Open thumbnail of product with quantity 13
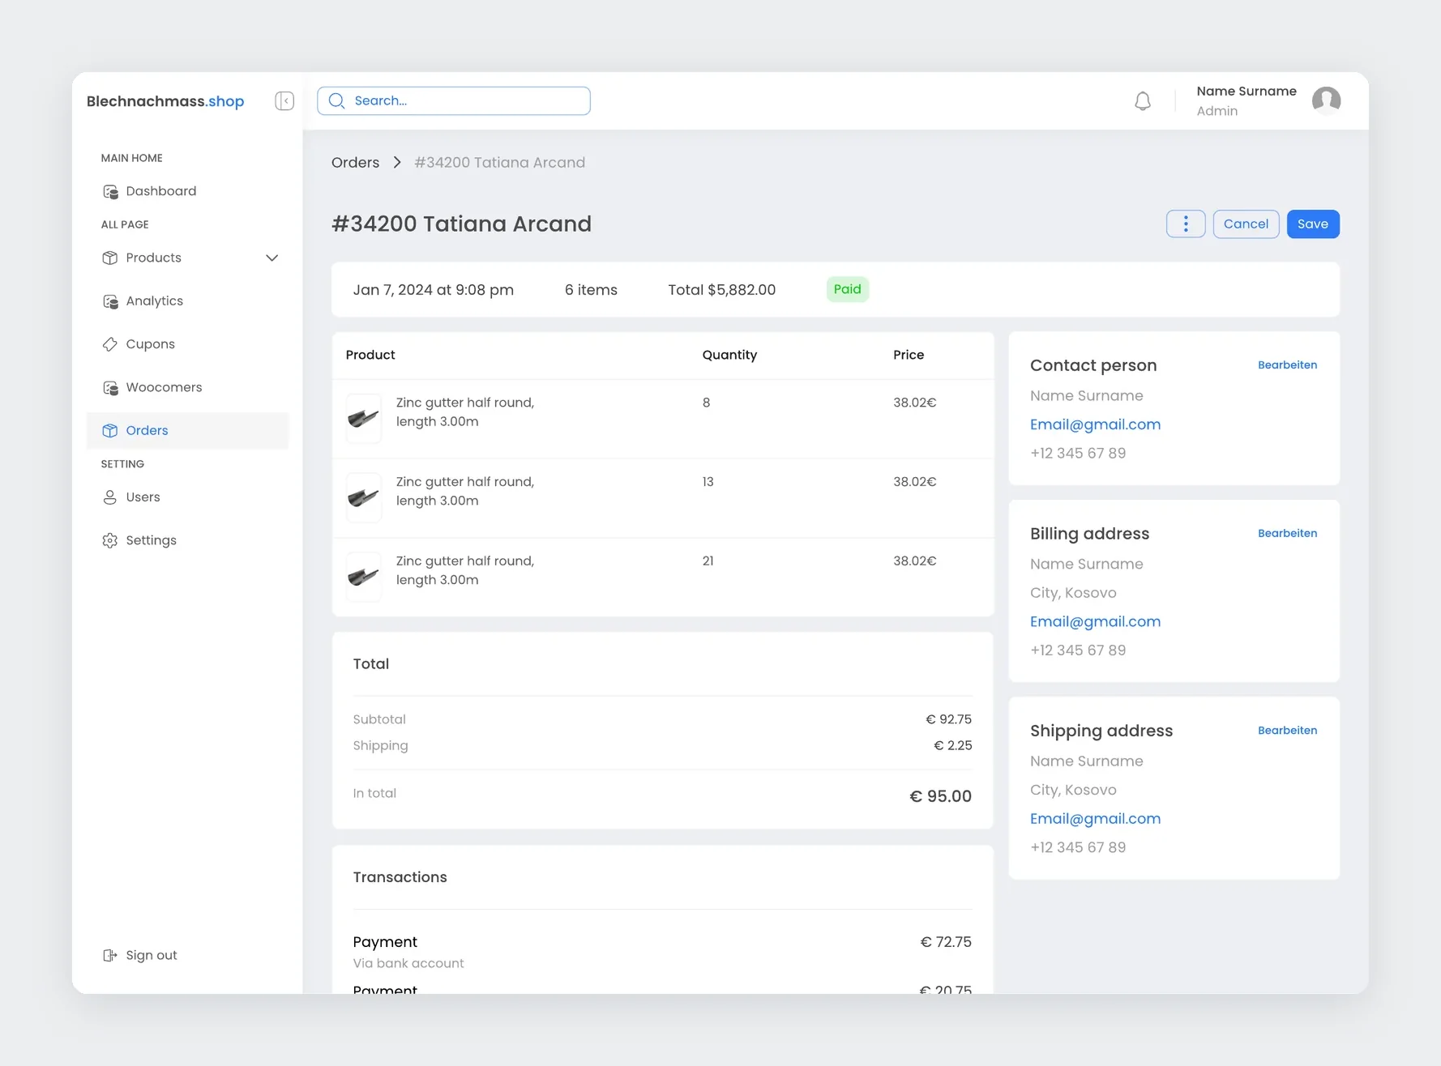 point(363,497)
